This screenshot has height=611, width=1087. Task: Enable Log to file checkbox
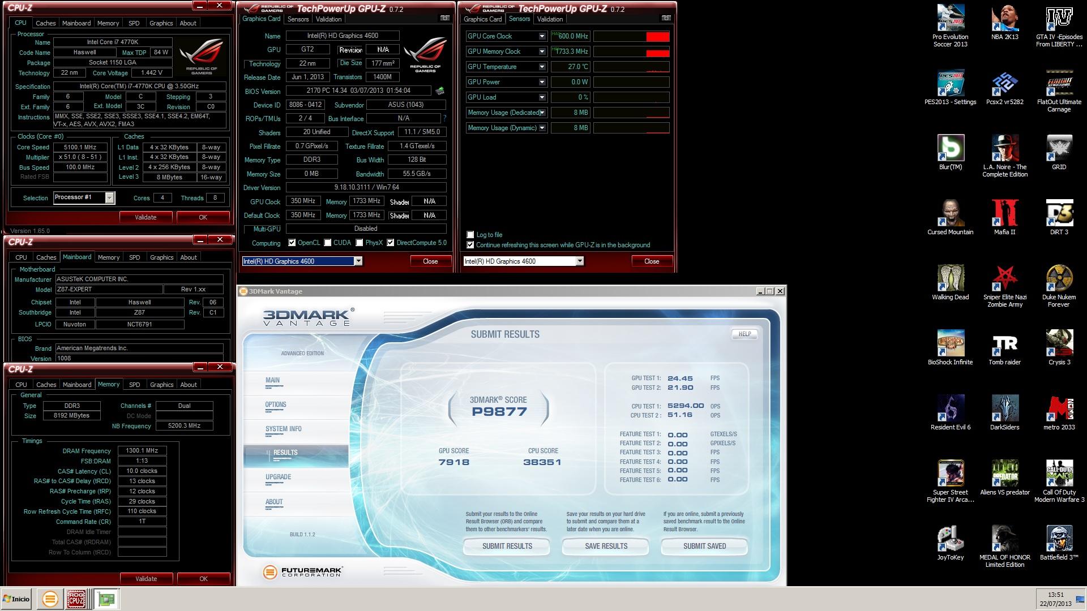[x=470, y=235]
